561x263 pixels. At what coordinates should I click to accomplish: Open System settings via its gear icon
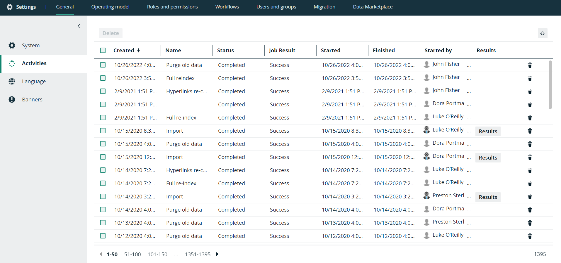[12, 46]
